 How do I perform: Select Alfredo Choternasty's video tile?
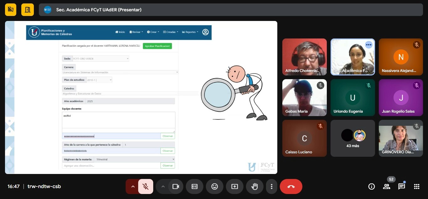(304, 57)
